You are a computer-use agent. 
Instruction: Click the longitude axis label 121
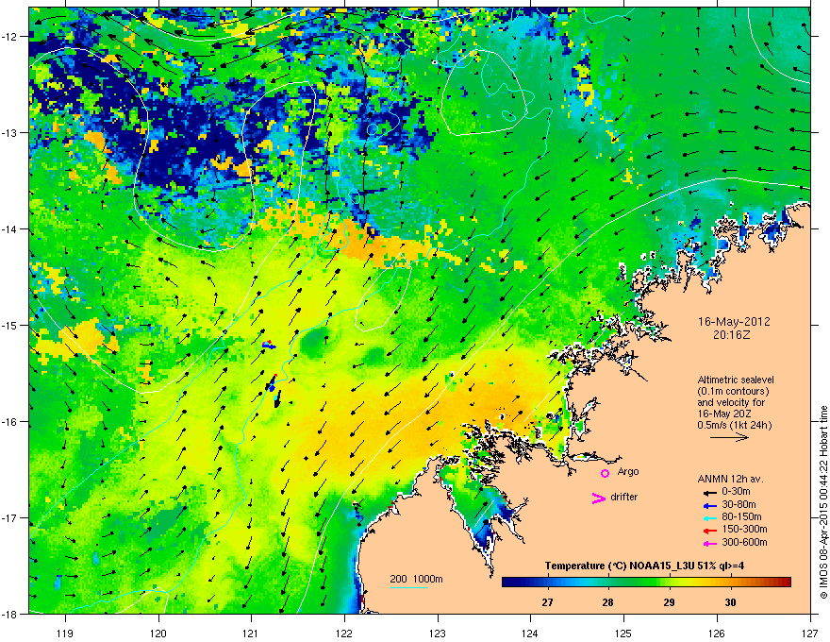pos(251,633)
